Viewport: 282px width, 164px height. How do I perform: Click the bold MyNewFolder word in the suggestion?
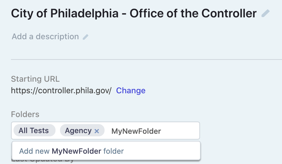pyautogui.click(x=76, y=151)
